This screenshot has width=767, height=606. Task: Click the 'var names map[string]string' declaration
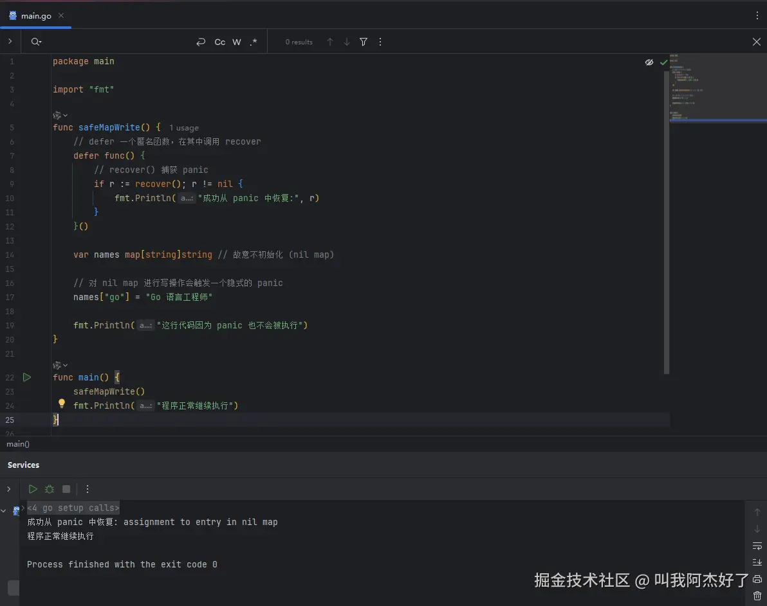(143, 254)
